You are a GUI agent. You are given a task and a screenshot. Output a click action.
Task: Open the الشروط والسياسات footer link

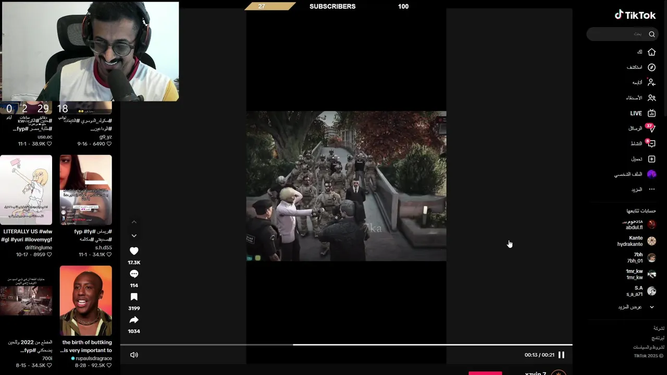point(649,347)
